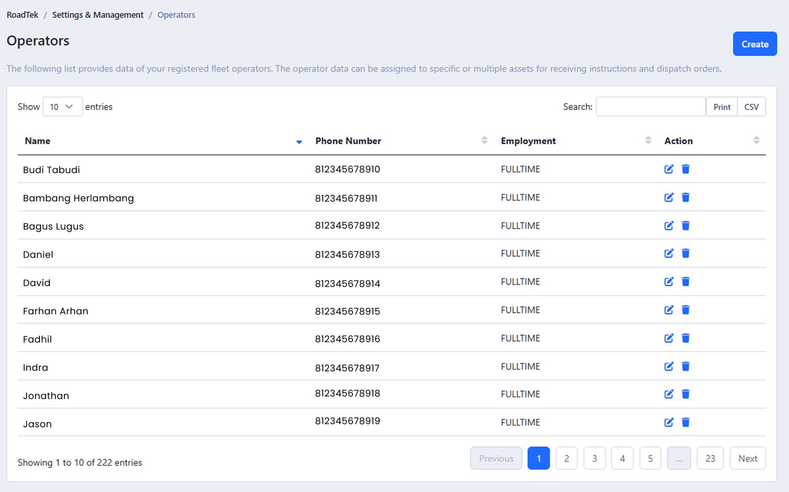
Task: Jump to last page 23
Action: [710, 459]
